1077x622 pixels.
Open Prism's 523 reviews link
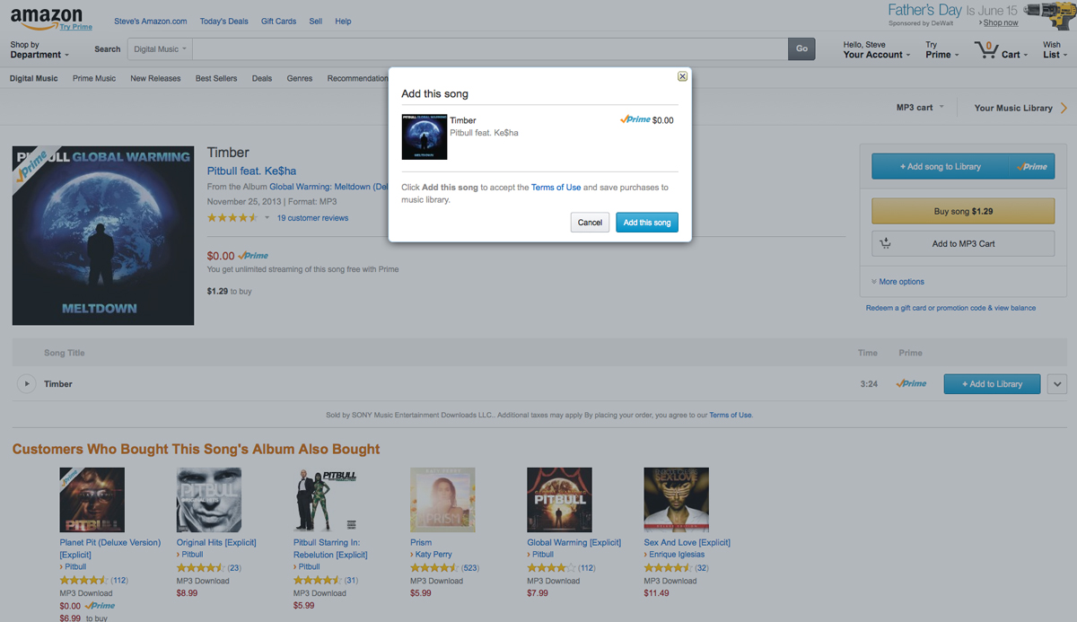[x=469, y=568]
